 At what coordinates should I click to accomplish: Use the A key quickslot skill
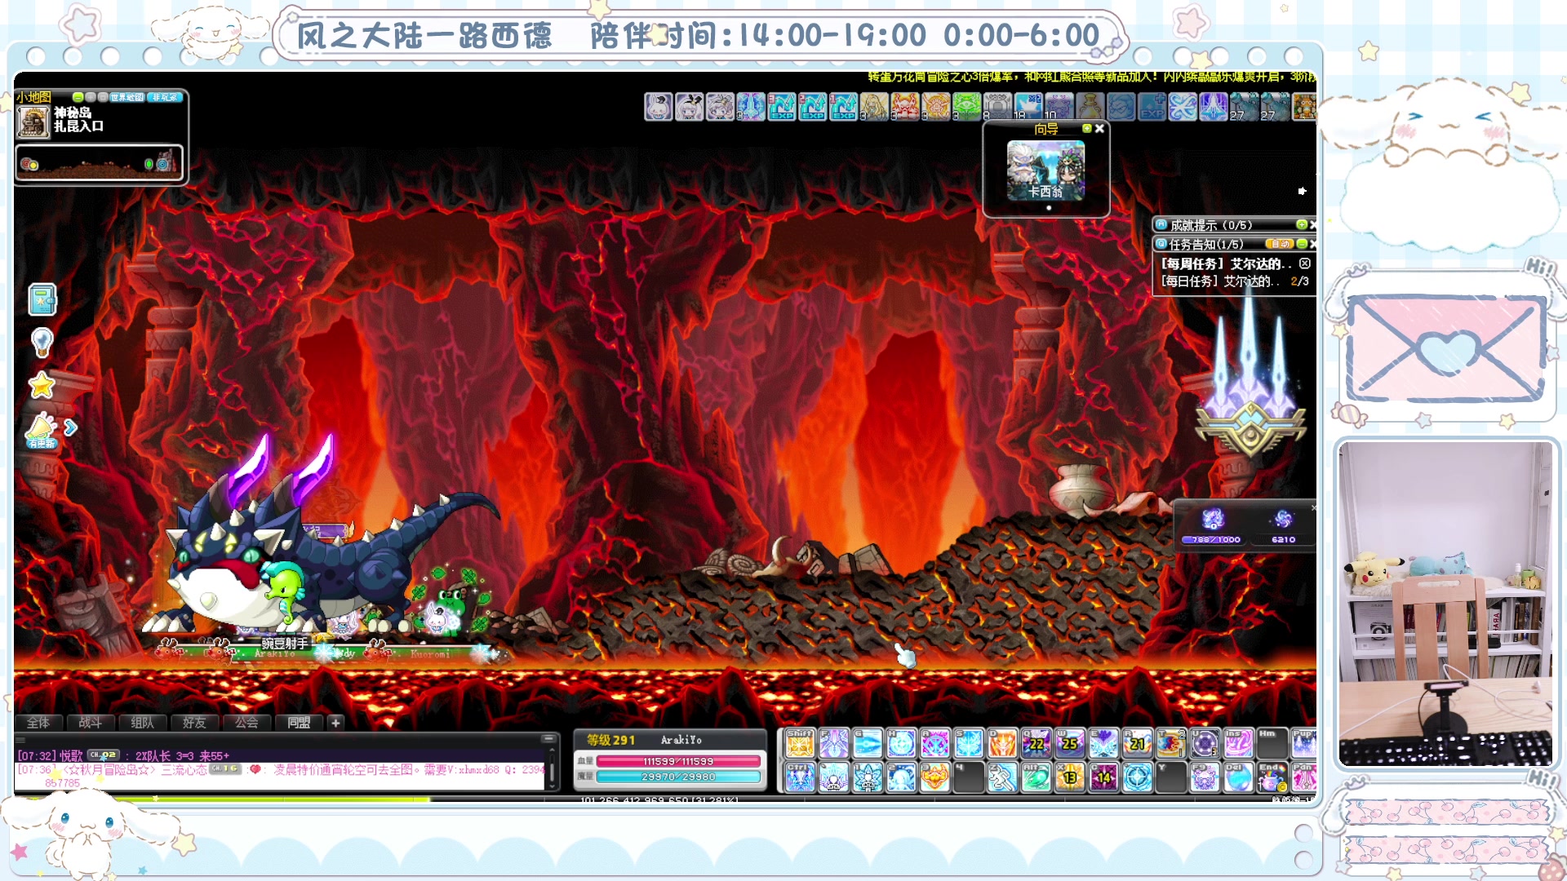[935, 744]
